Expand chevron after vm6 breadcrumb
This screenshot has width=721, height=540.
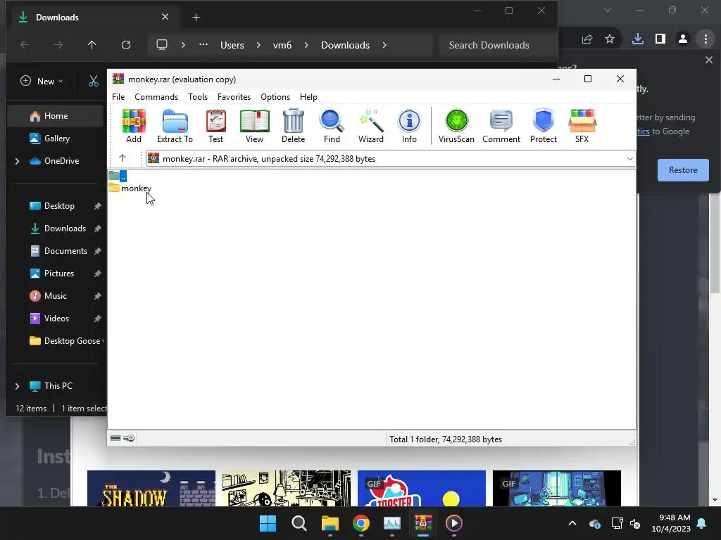306,45
